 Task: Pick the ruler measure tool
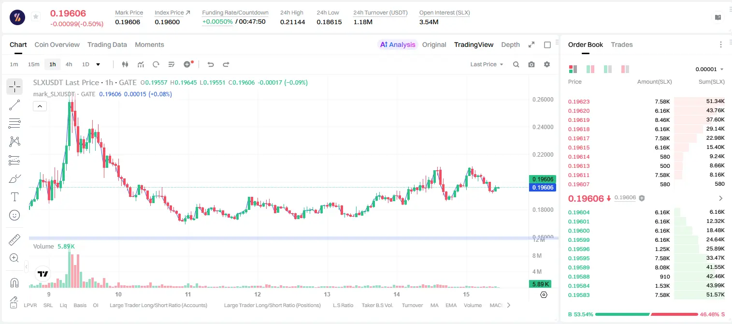click(x=14, y=240)
